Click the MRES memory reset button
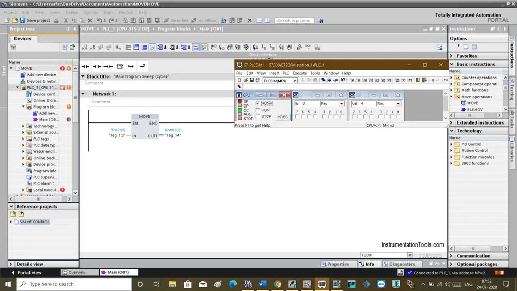Viewport: 517px width, 291px height. (x=282, y=117)
